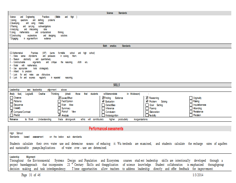The image size is (236, 183).
Task: Click 'Engaging in argument from evidence' line
Action: tap(30, 38)
